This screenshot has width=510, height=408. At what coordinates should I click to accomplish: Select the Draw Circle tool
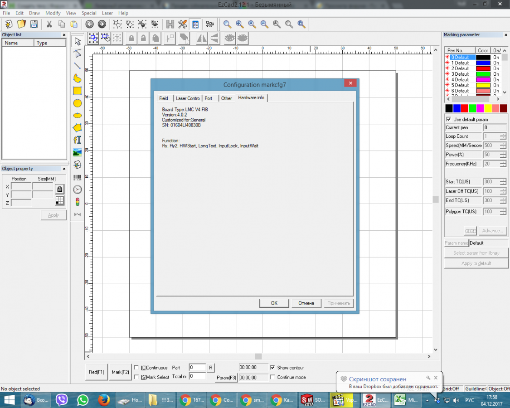[78, 103]
